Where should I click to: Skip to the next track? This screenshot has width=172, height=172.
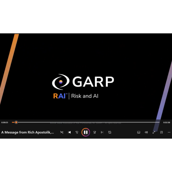point(102,132)
